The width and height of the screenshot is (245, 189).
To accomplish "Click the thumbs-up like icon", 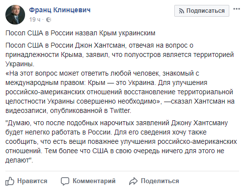I will tap(10, 181).
